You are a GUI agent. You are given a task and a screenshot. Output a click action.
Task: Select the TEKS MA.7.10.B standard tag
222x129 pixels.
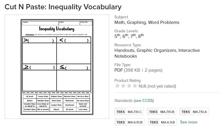(x=162, y=112)
